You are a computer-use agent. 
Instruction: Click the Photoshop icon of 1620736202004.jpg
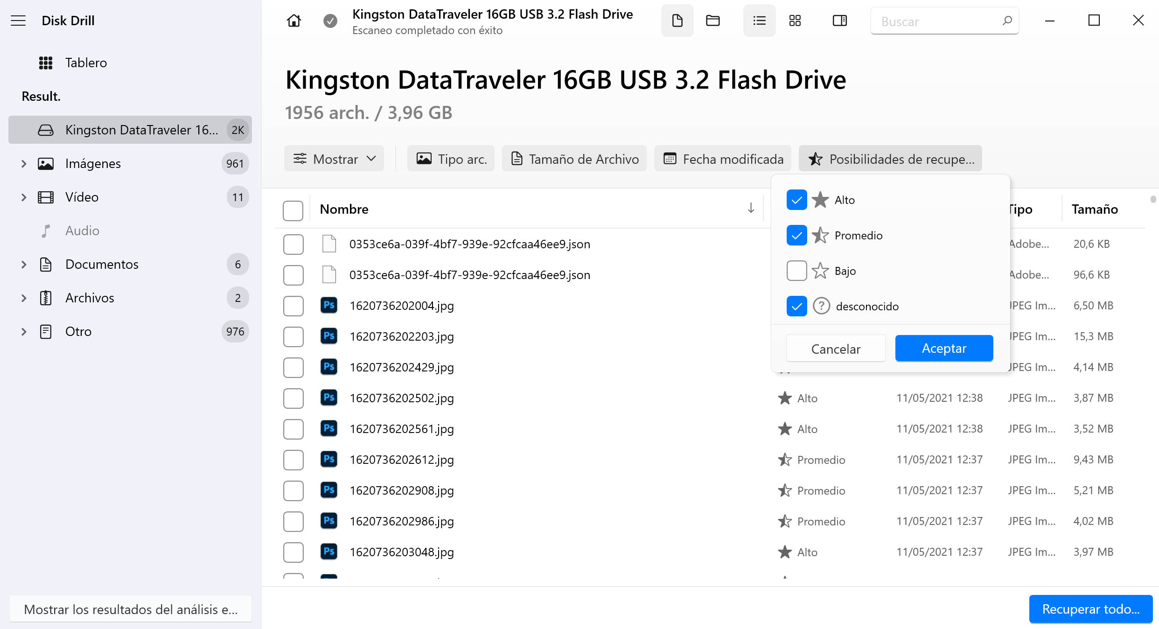(329, 305)
